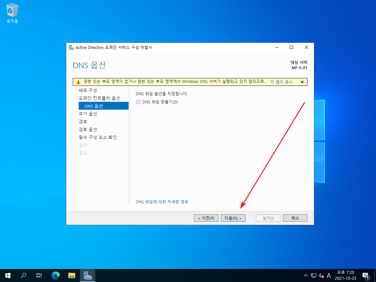Screen dimensions: 376x282
Task: Show hidden tray icons chevron
Action: pos(306,275)
